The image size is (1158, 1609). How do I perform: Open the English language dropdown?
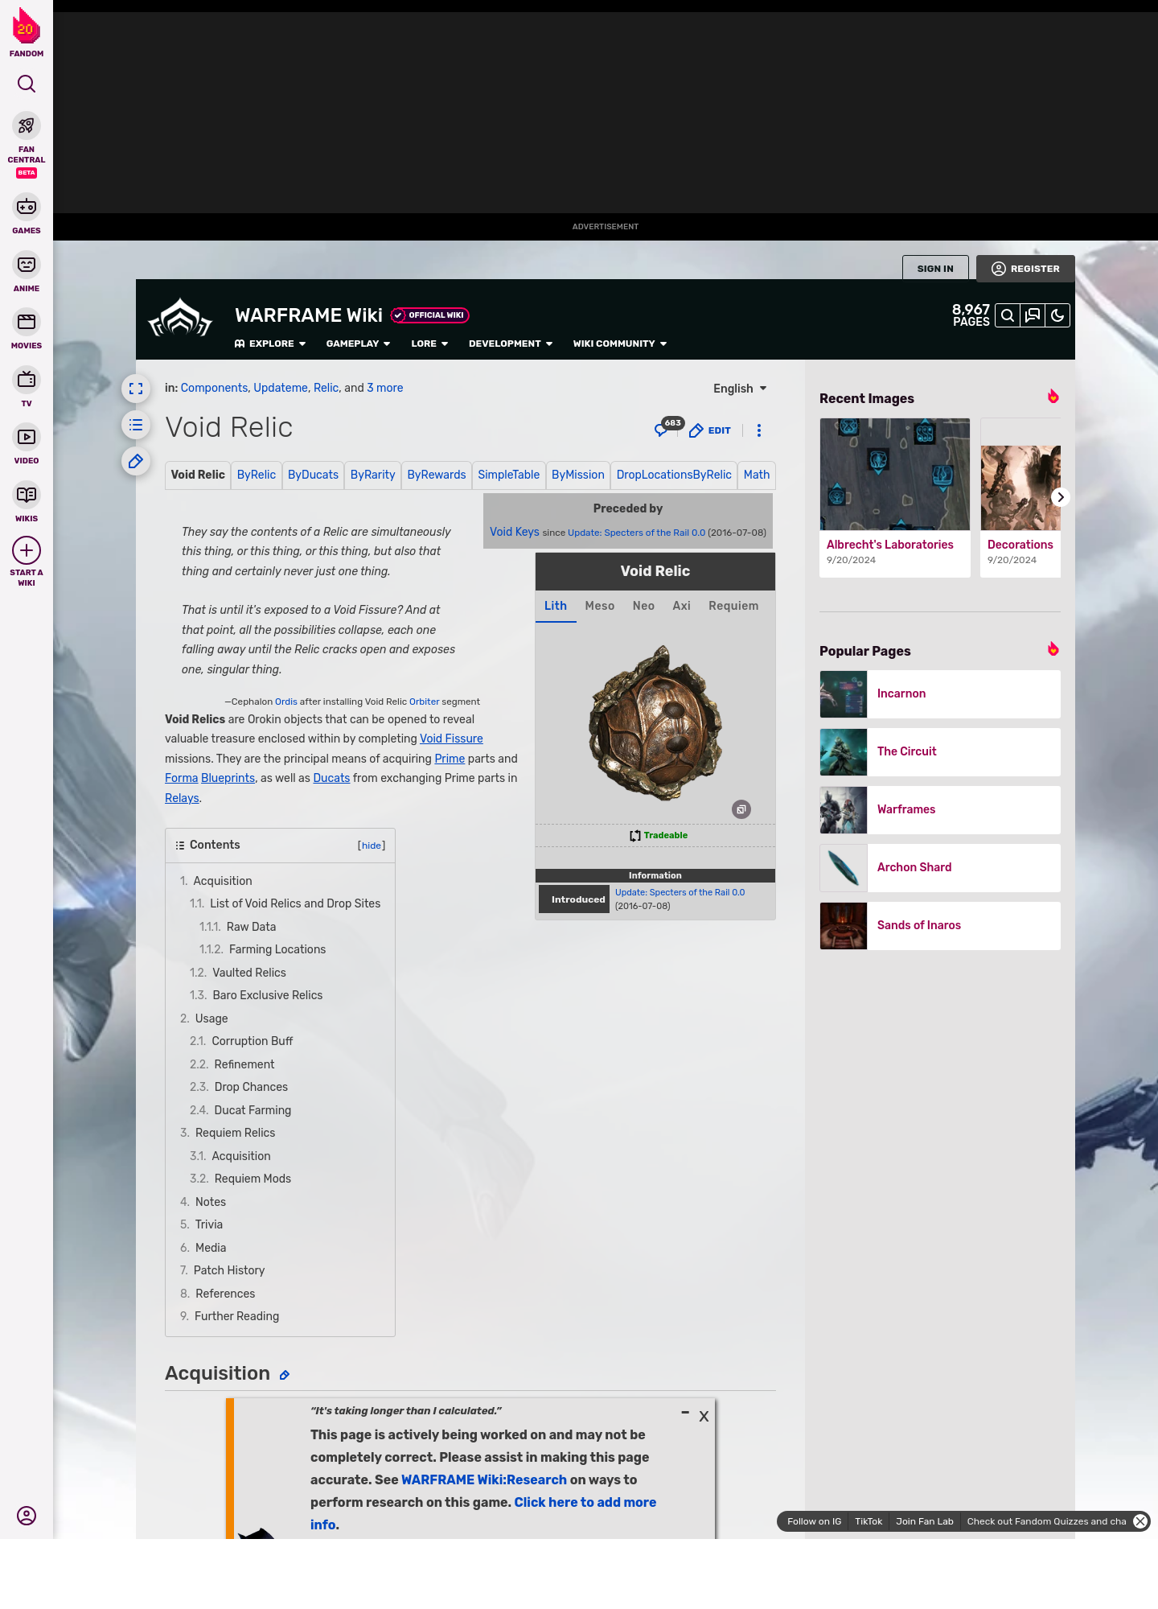(x=740, y=389)
